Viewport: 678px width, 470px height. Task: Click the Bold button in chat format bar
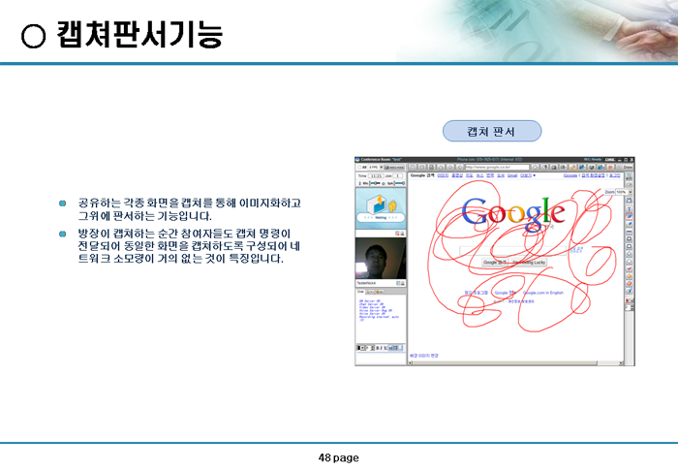(378, 348)
